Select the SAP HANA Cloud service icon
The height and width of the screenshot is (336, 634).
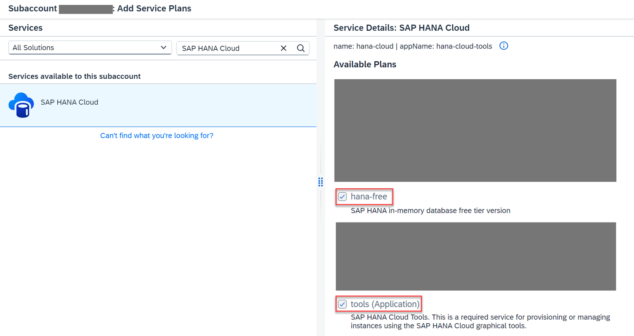click(x=21, y=105)
